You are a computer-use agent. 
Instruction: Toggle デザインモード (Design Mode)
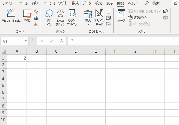click(99, 17)
